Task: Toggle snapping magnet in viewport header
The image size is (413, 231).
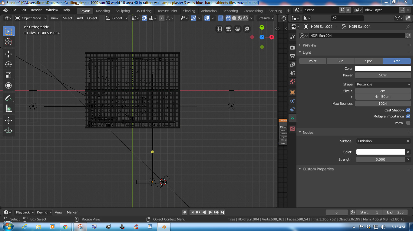Action: [144, 18]
